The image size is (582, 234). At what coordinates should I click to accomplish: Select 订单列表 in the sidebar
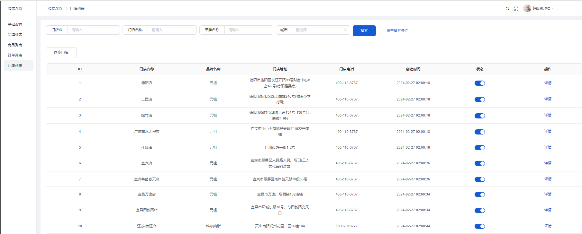click(15, 55)
